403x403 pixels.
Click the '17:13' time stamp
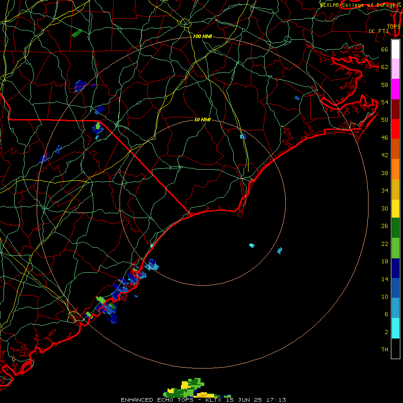(x=276, y=400)
